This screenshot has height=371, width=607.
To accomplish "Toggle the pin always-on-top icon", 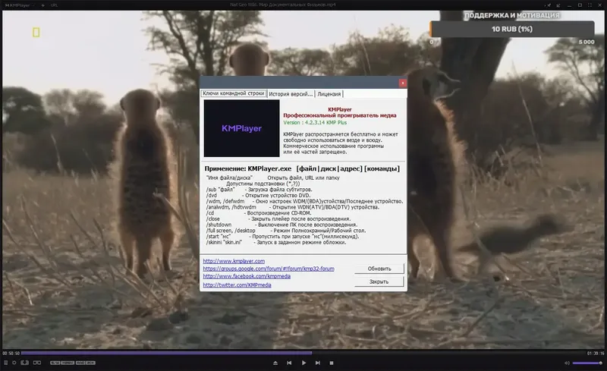I will point(548,5).
